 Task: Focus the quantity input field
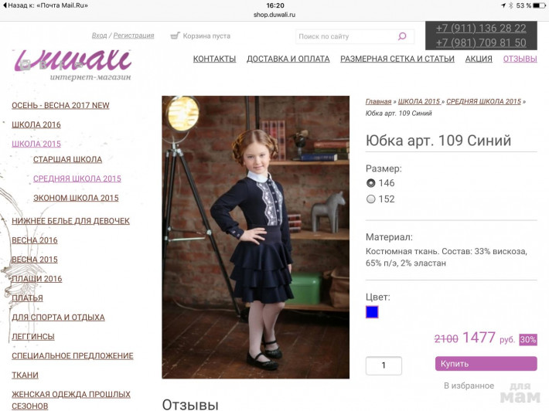(384, 365)
